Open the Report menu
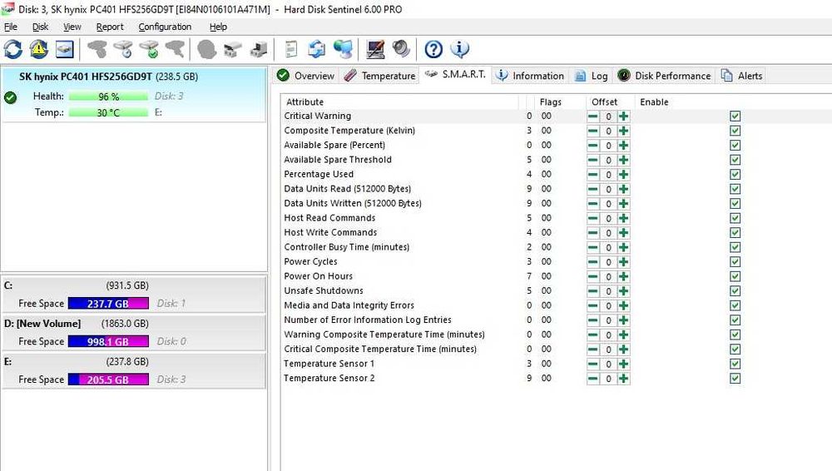 [110, 27]
